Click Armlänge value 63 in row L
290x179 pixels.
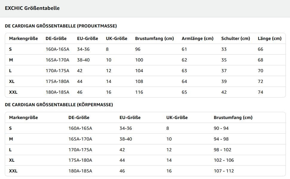coord(184,71)
